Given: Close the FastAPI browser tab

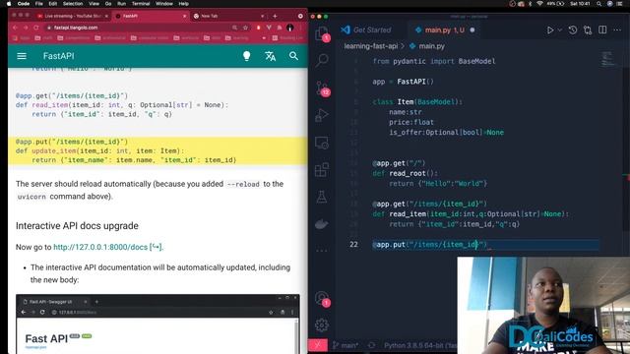Looking at the screenshot, I should pos(184,16).
